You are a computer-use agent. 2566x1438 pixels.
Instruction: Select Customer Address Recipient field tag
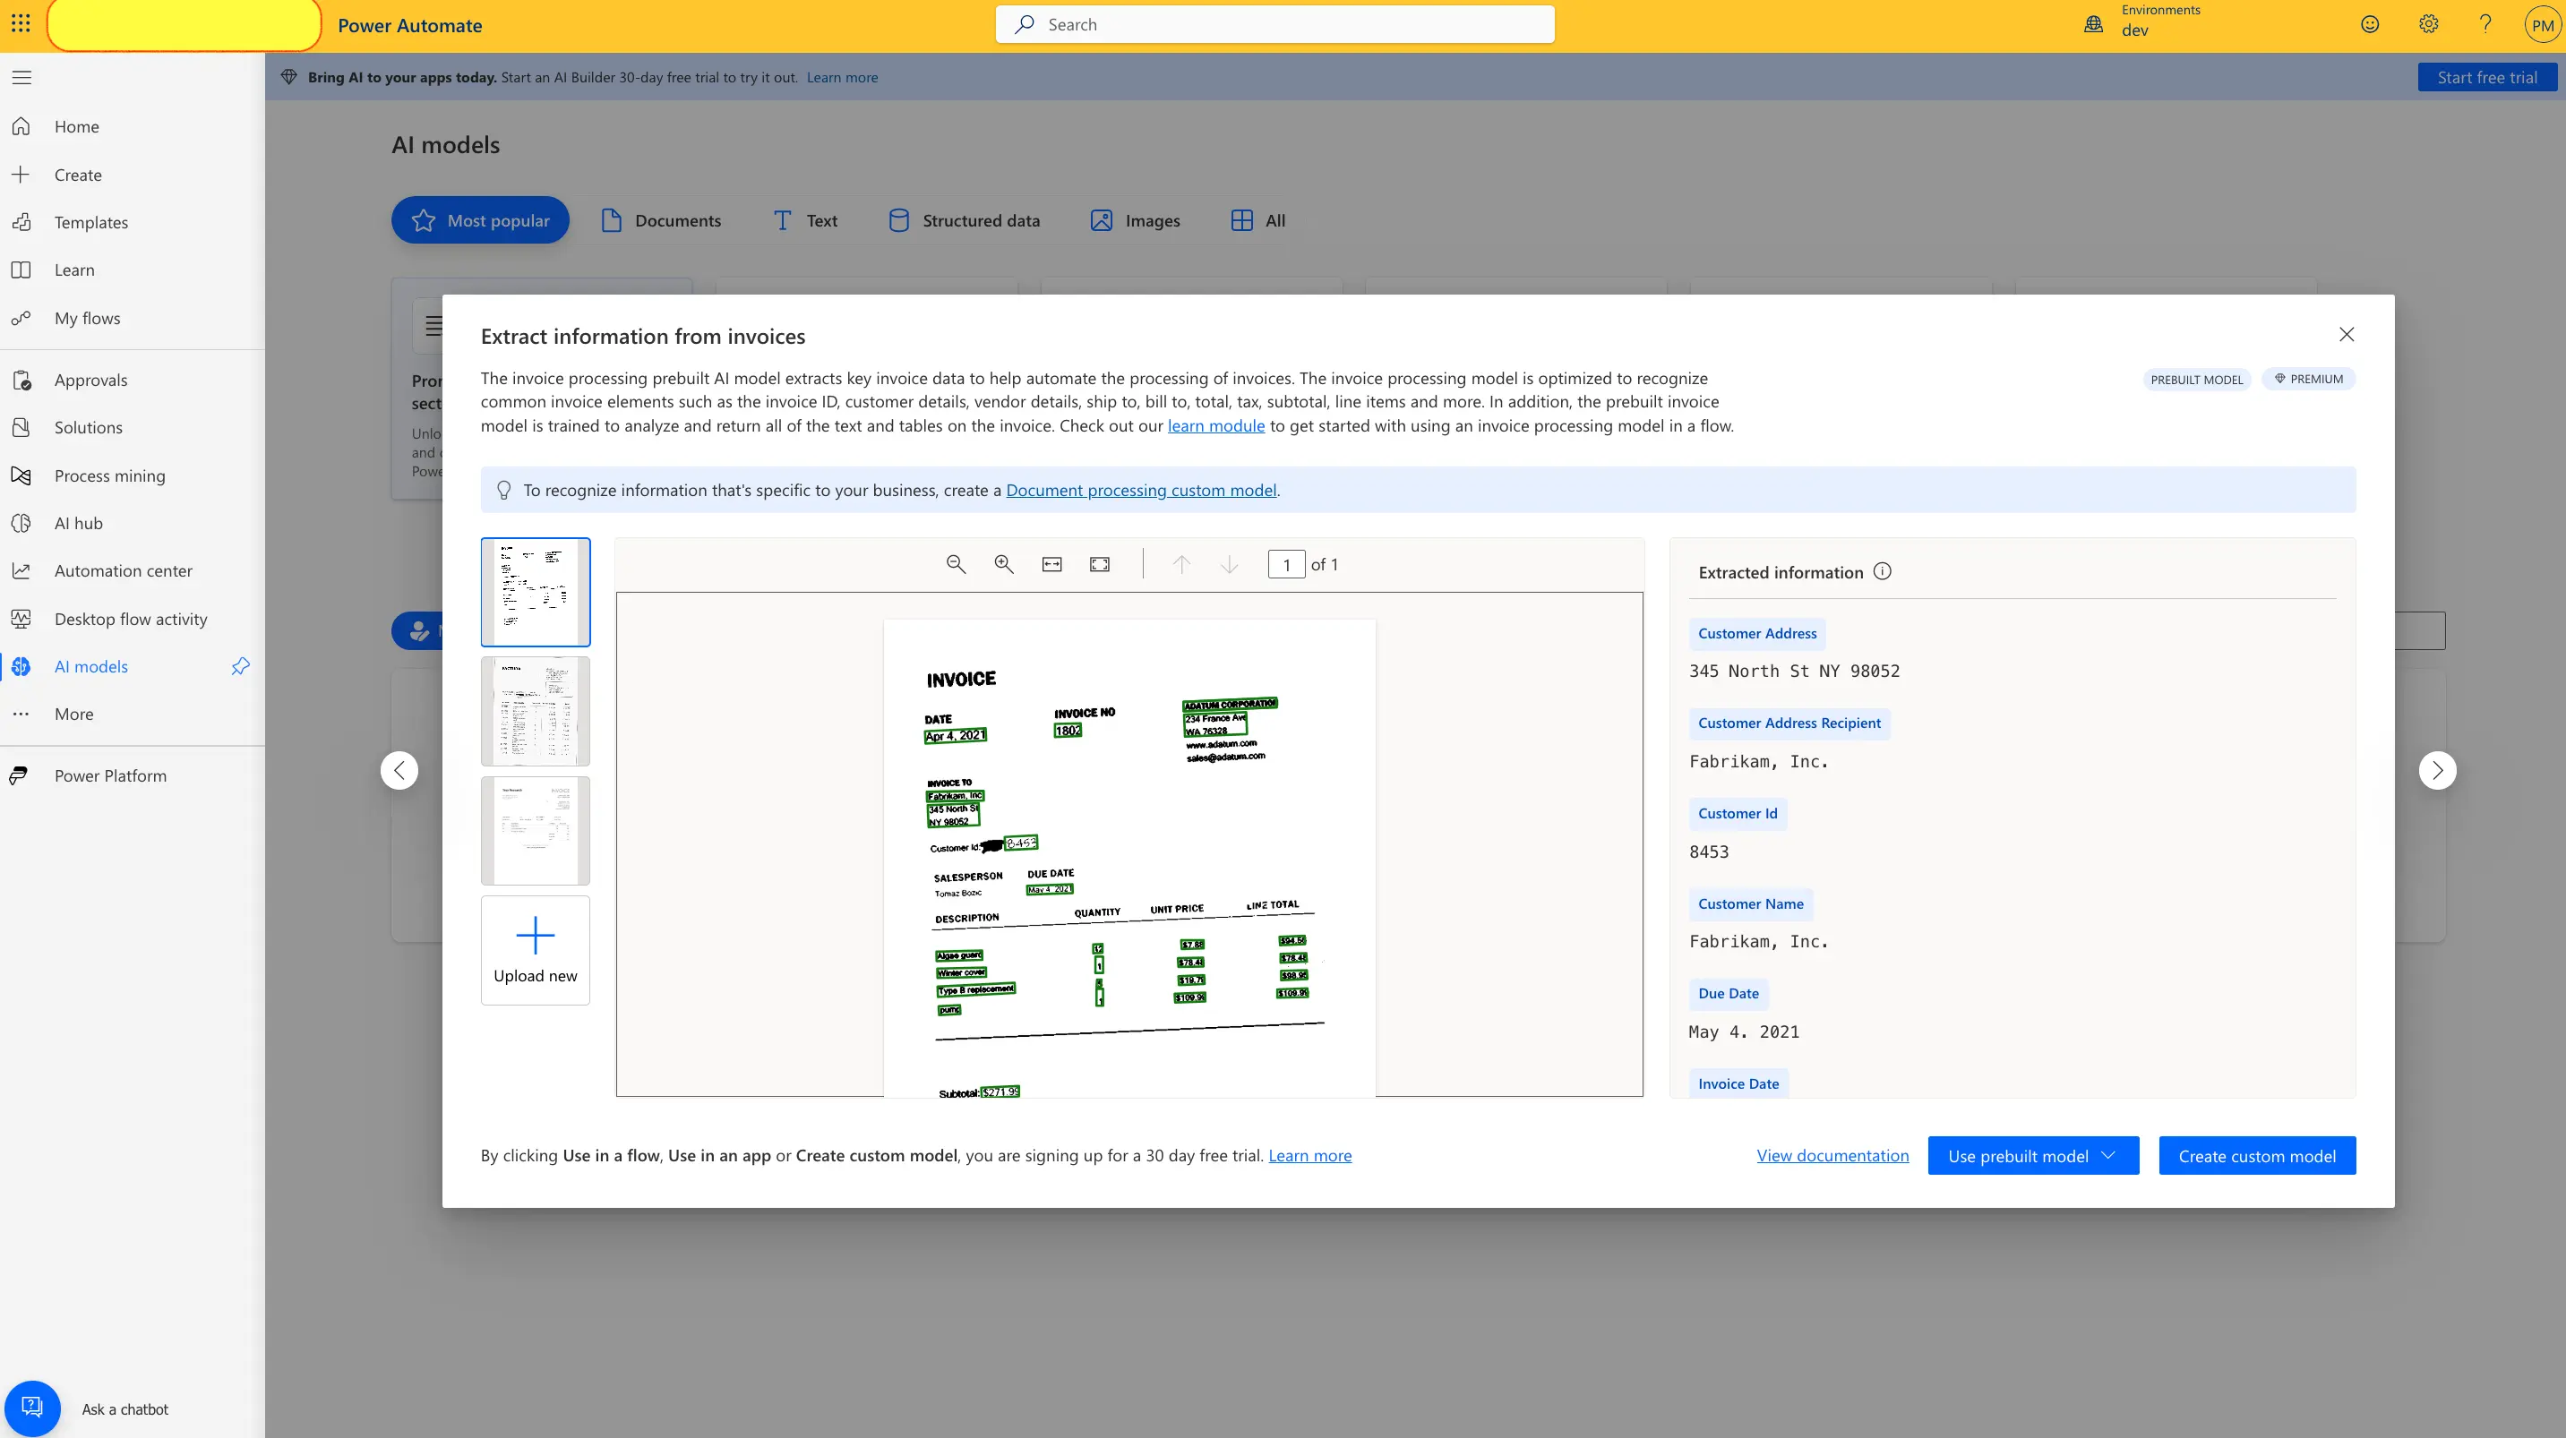click(x=1789, y=723)
